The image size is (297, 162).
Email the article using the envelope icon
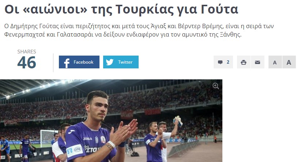tap(257, 62)
